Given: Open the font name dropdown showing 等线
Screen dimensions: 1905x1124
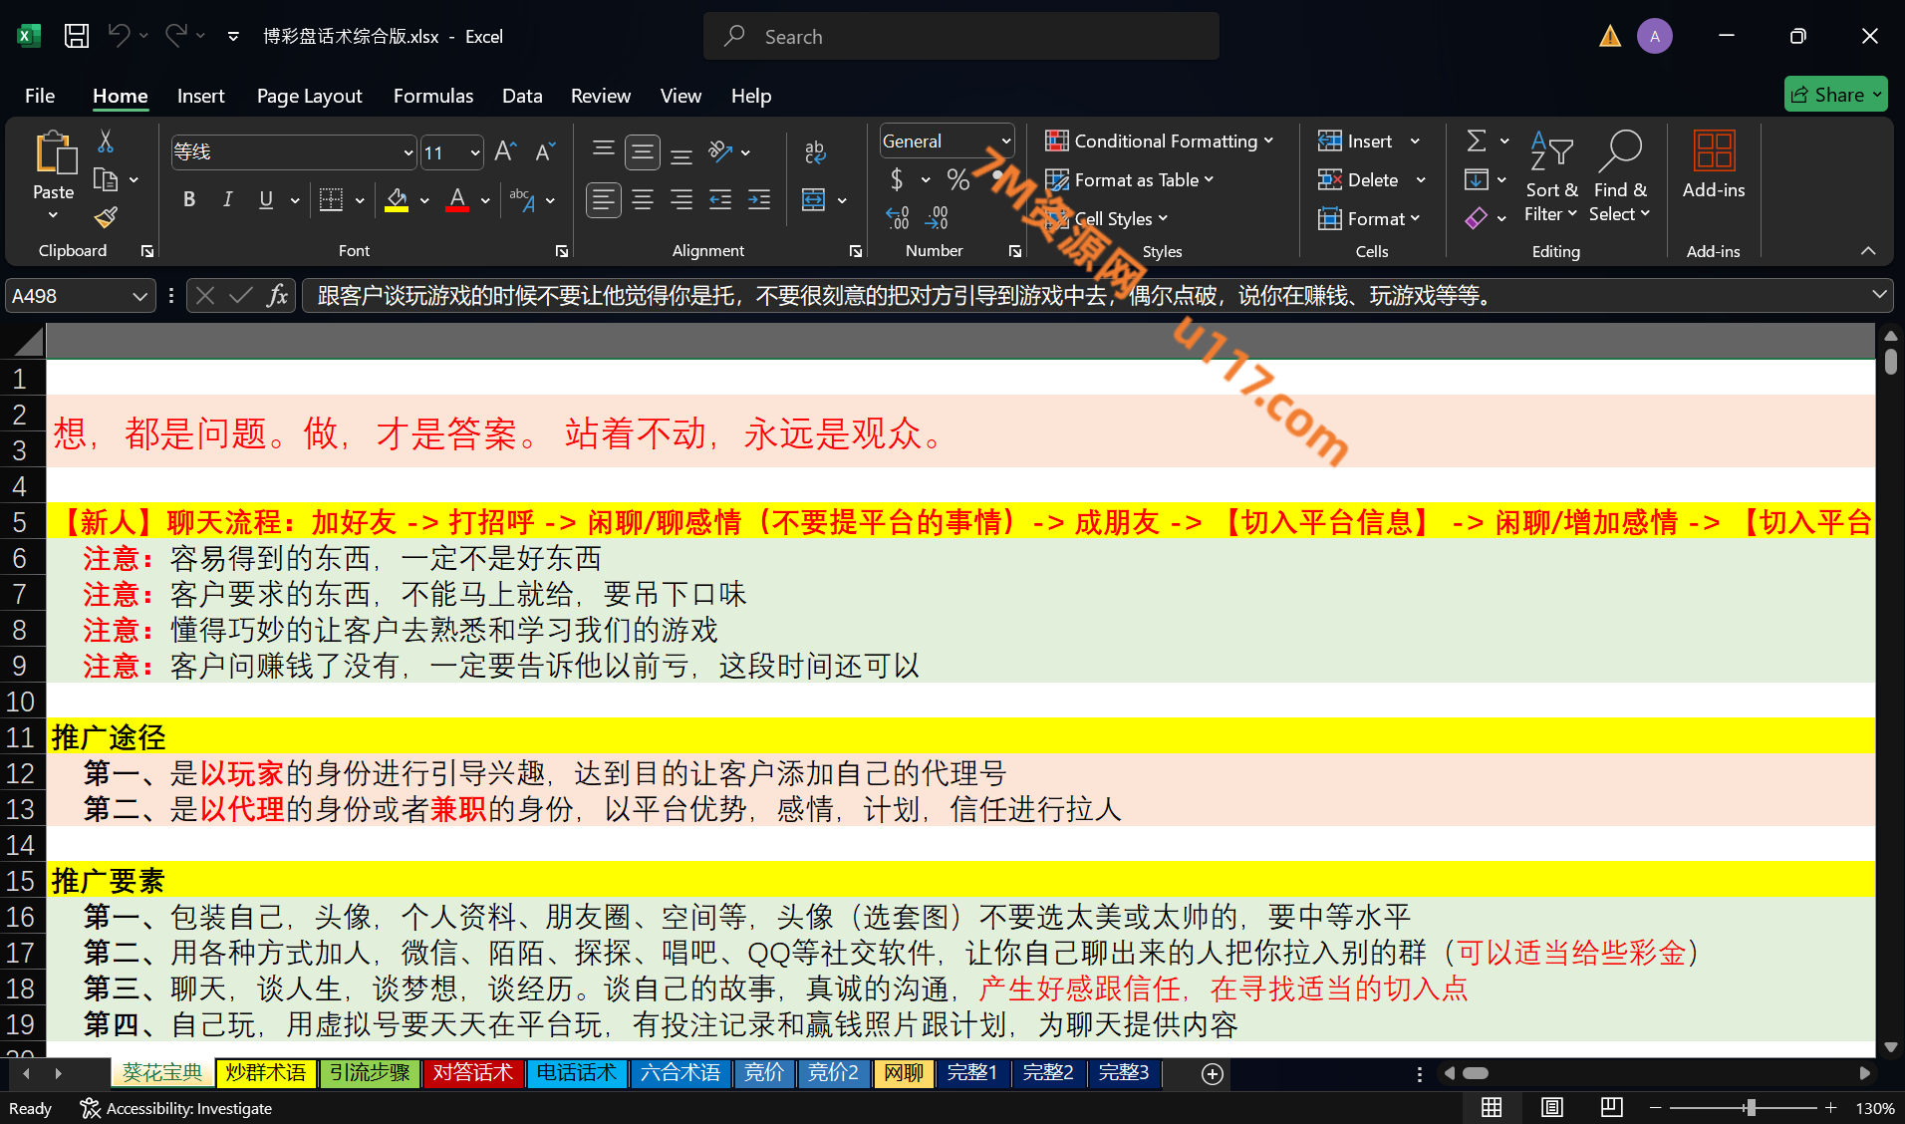Looking at the screenshot, I should [x=408, y=152].
